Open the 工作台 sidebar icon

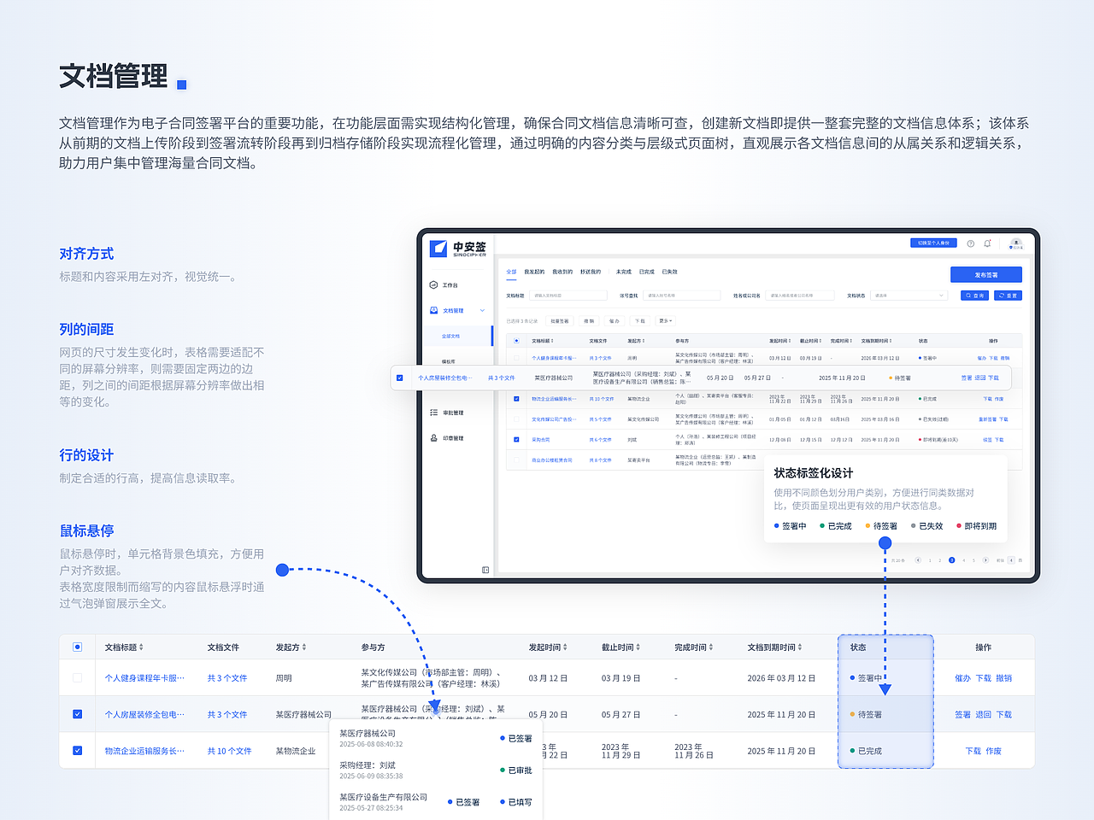[x=433, y=284]
